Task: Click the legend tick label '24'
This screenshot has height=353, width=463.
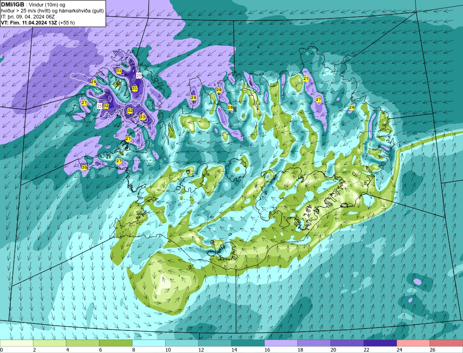Action: pyautogui.click(x=400, y=350)
